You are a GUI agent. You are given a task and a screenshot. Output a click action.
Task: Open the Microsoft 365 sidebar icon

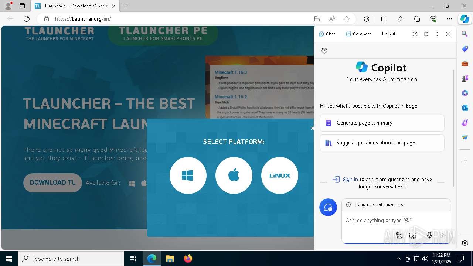click(x=465, y=93)
